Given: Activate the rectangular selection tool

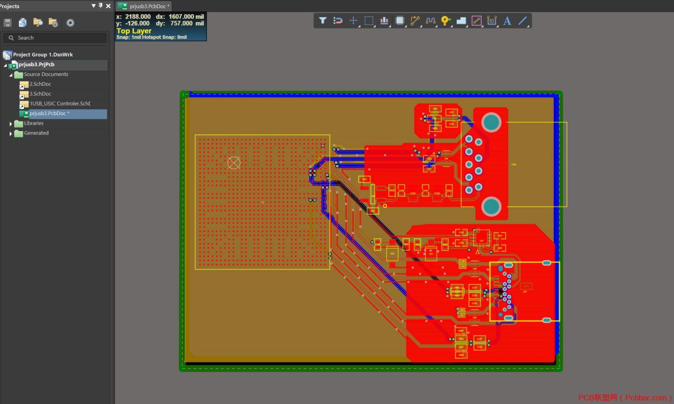Looking at the screenshot, I should 369,21.
